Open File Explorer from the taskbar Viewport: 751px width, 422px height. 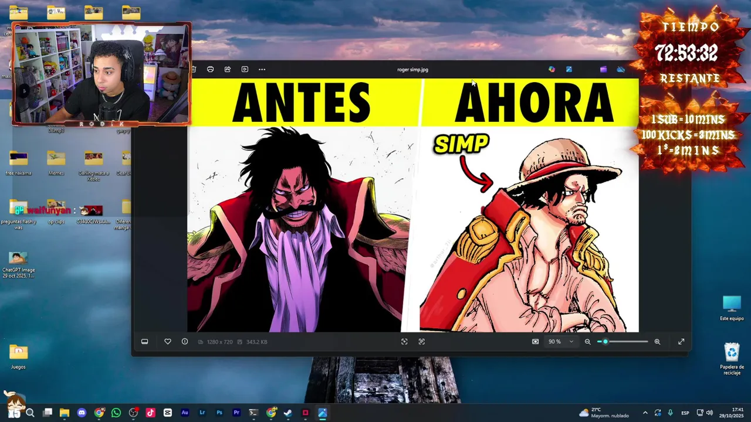(x=65, y=413)
